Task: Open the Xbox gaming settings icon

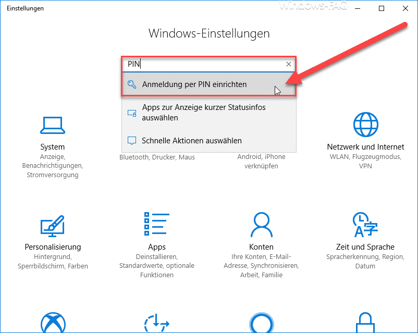Action: (53, 323)
